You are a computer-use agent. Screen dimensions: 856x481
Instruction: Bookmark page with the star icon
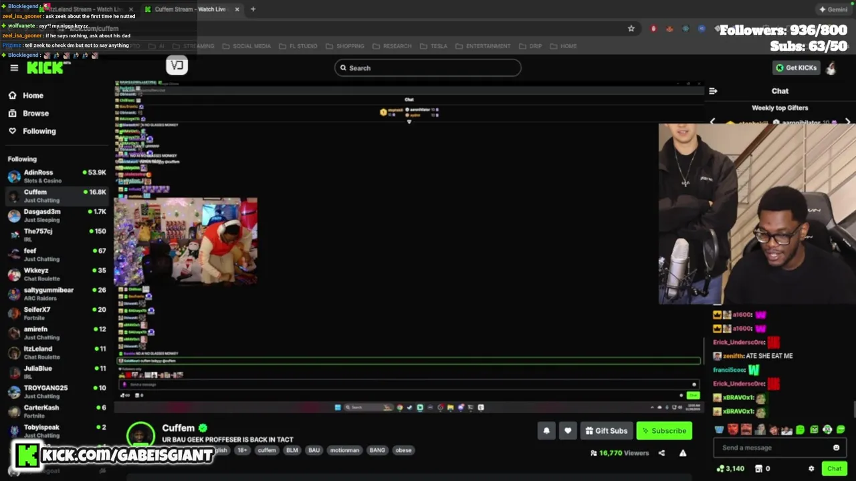point(631,29)
